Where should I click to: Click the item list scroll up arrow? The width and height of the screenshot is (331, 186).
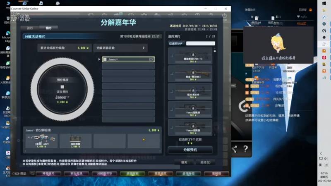[x=215, y=48]
